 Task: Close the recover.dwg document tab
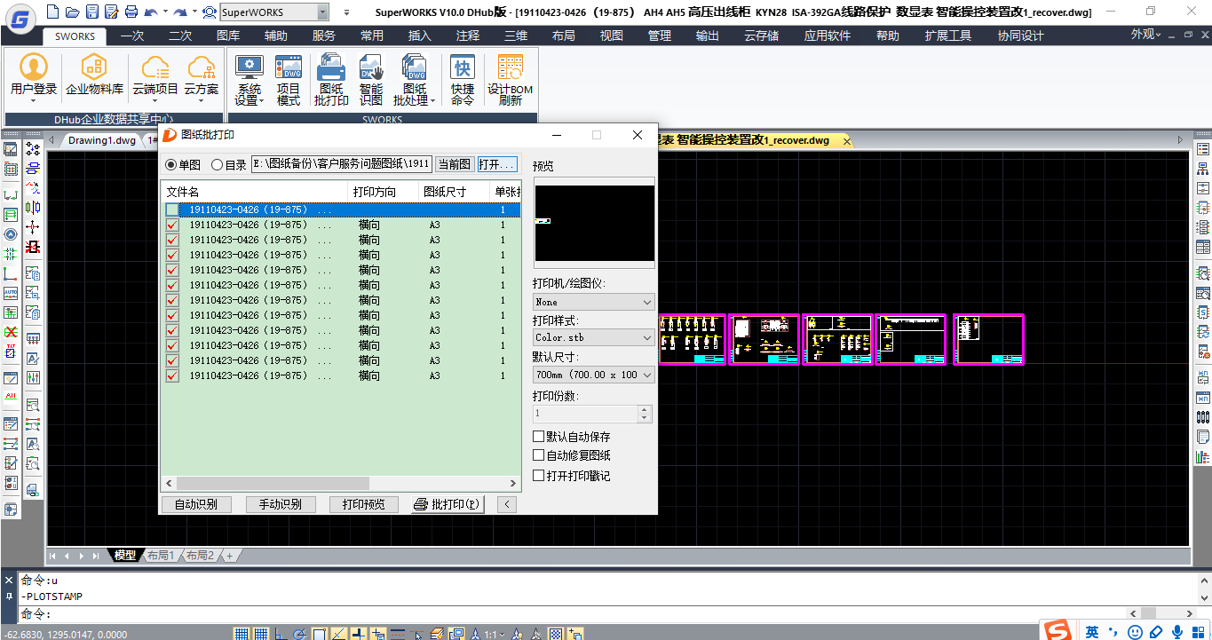846,140
